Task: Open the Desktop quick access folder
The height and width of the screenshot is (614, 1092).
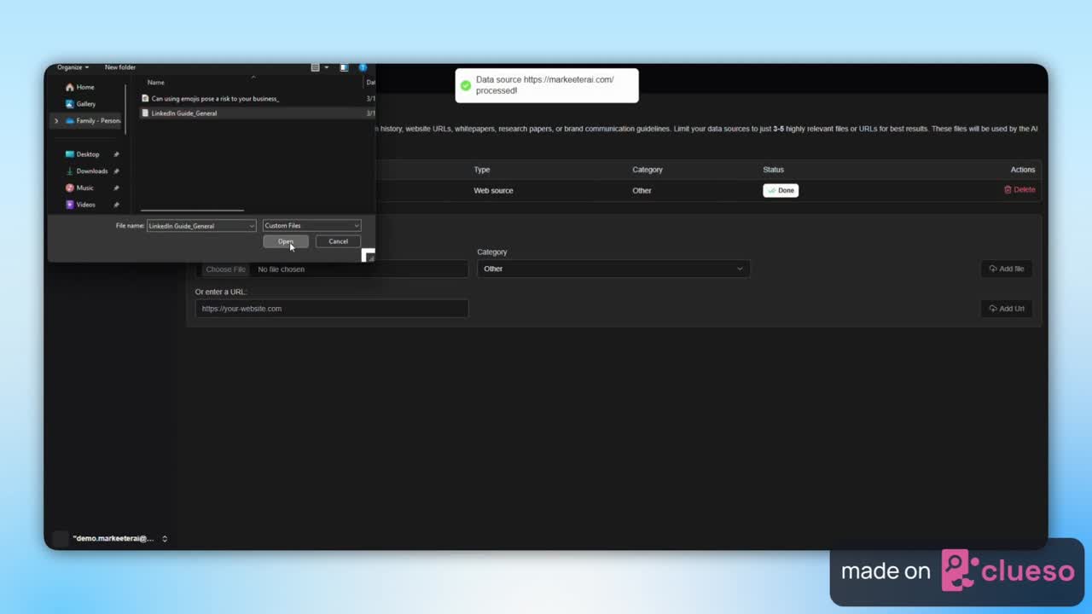Action: (87, 154)
